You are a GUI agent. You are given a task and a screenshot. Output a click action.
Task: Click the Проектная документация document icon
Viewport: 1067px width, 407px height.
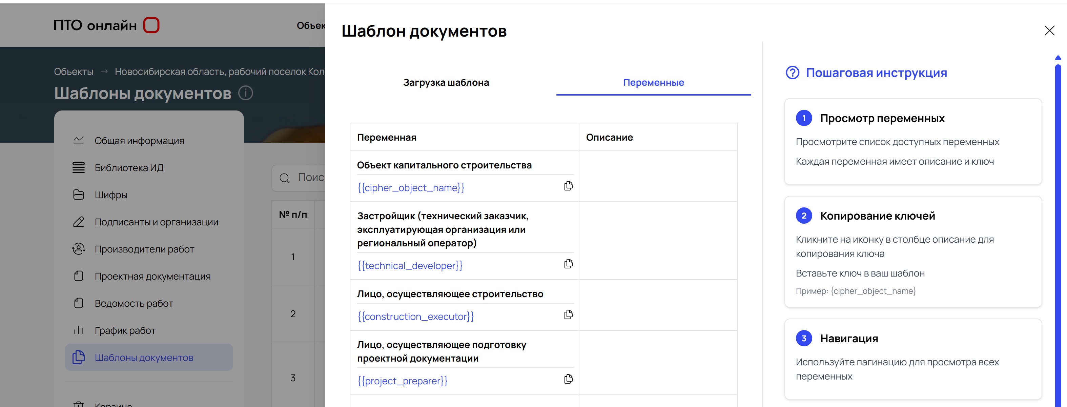click(79, 276)
